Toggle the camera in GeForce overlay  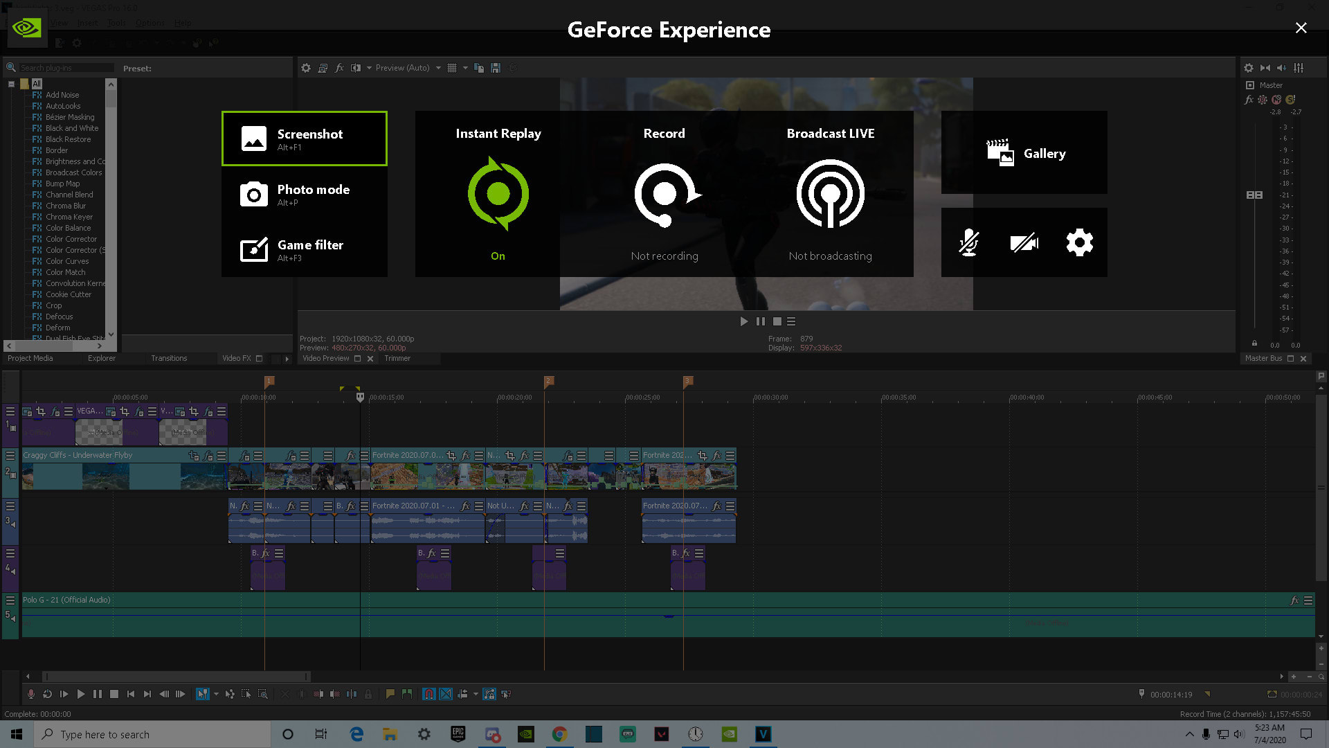coord(1024,242)
